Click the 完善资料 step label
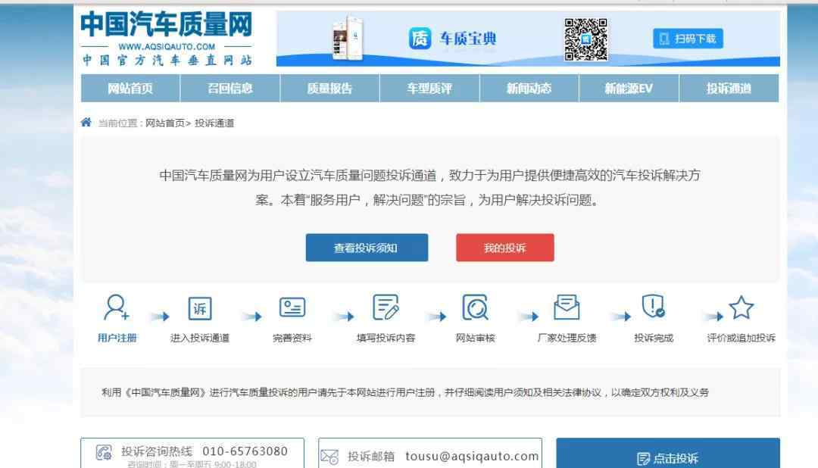Image resolution: width=818 pixels, height=468 pixels. tap(292, 338)
